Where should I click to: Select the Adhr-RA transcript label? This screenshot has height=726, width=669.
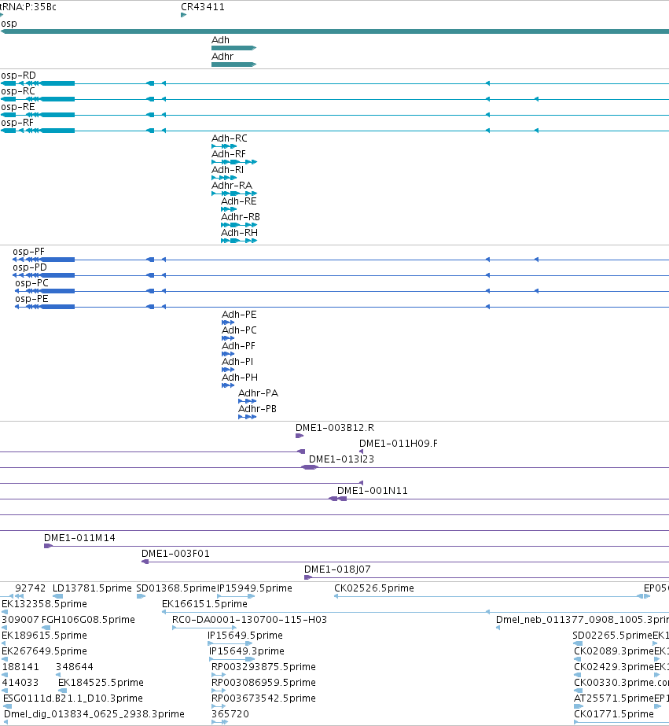coord(232,186)
